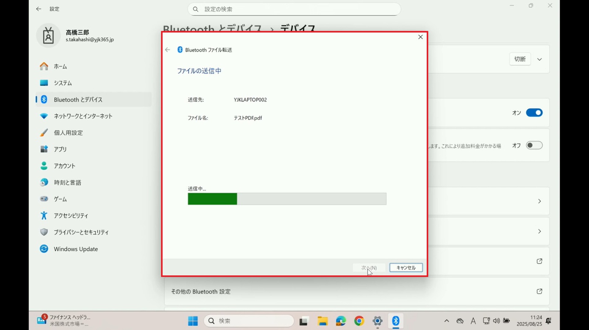
Task: Click the 設定の検索 search field
Action: pos(294,9)
